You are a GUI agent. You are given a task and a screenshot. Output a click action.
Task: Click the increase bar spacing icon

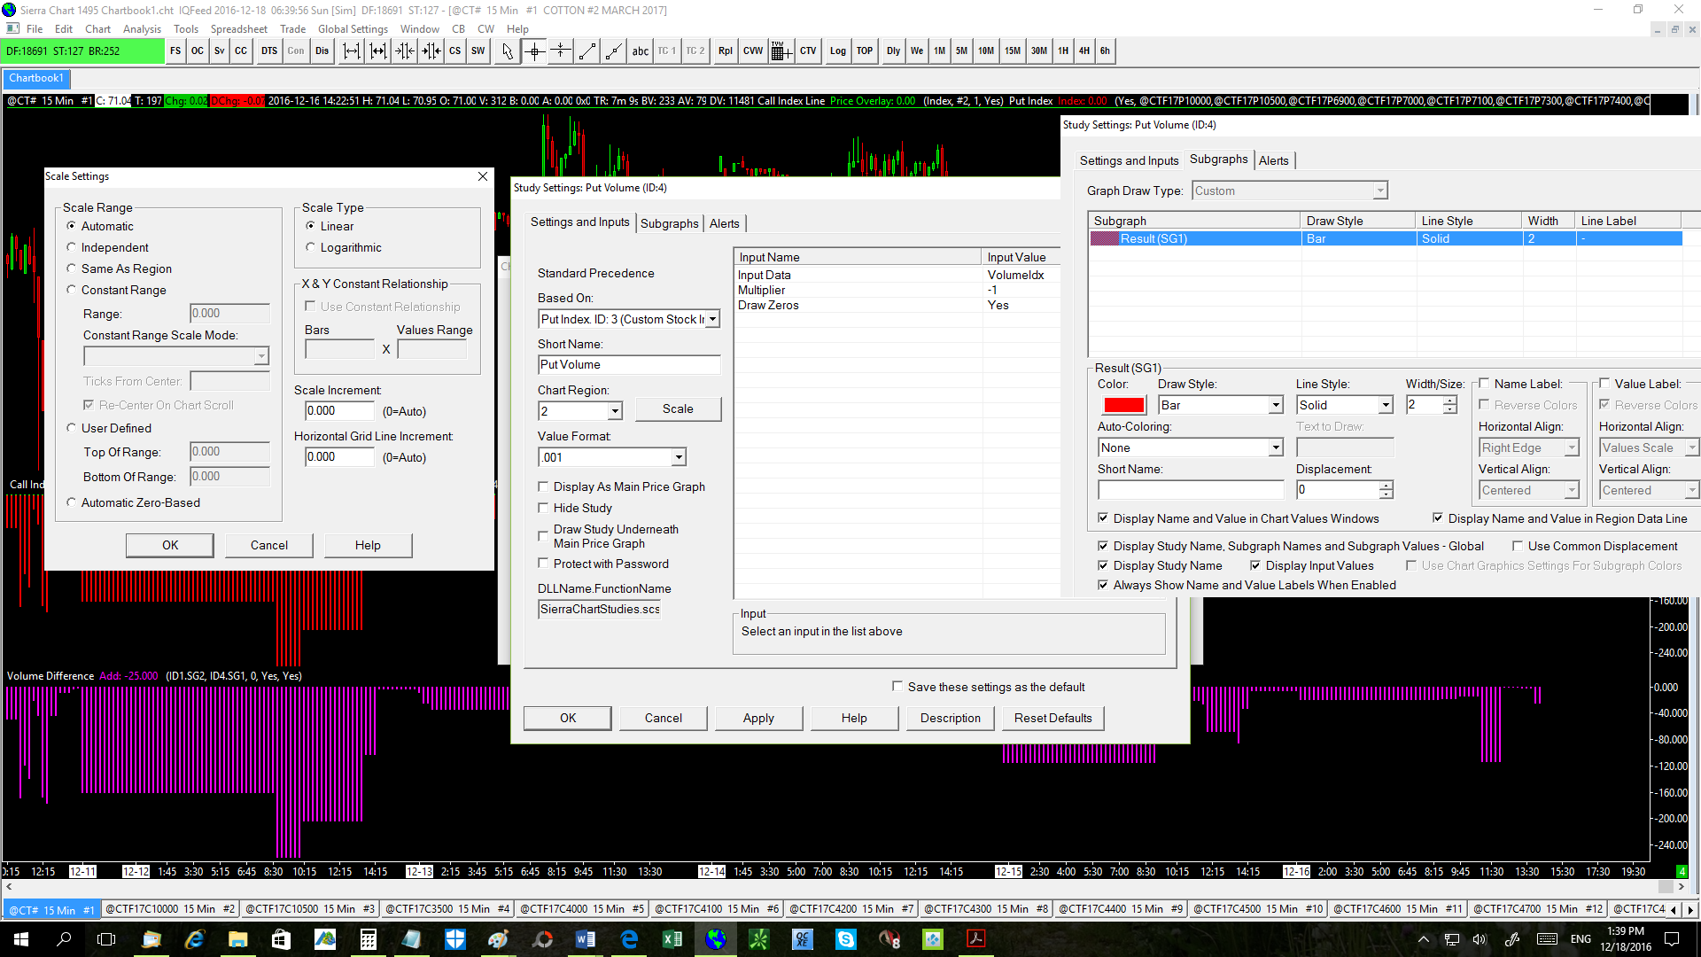coord(352,51)
